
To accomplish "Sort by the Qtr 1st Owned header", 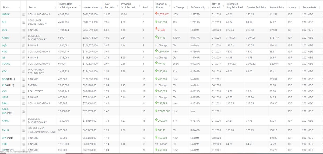I will (217, 6).
